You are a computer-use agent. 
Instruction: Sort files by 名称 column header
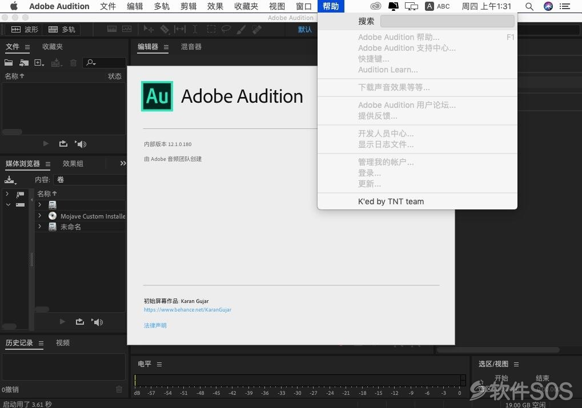[x=14, y=76]
